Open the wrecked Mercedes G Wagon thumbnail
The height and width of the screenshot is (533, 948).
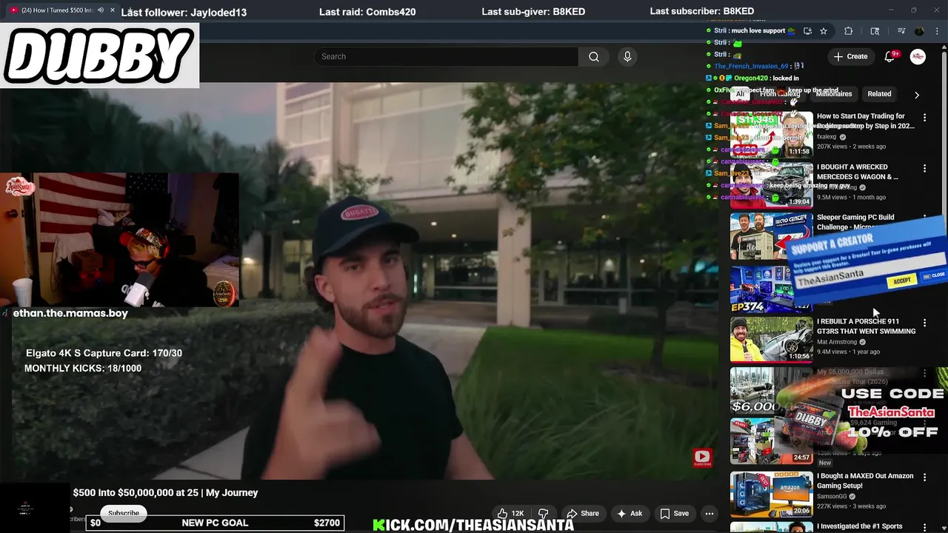tap(771, 185)
